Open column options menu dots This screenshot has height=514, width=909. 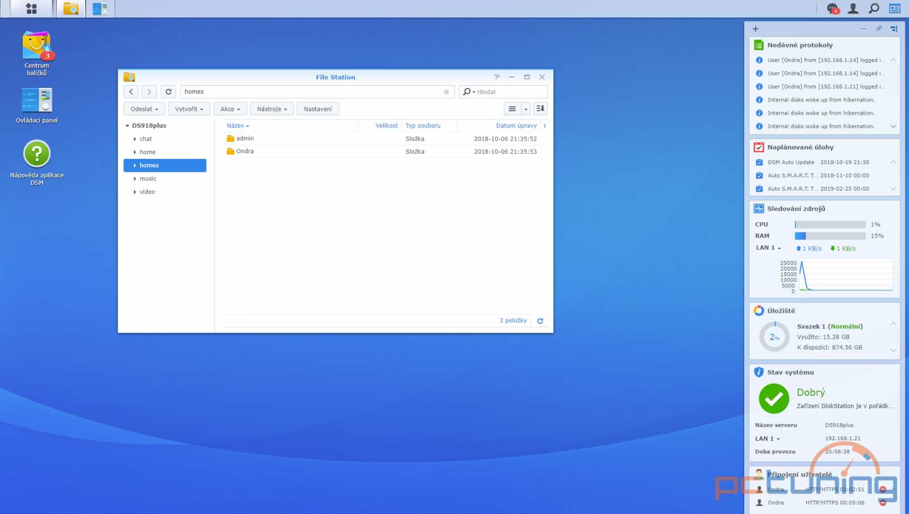(x=544, y=126)
